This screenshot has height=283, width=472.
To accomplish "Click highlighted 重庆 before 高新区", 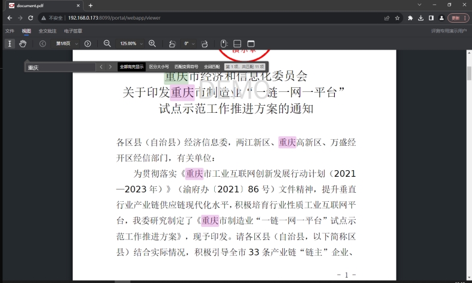I will [287, 142].
